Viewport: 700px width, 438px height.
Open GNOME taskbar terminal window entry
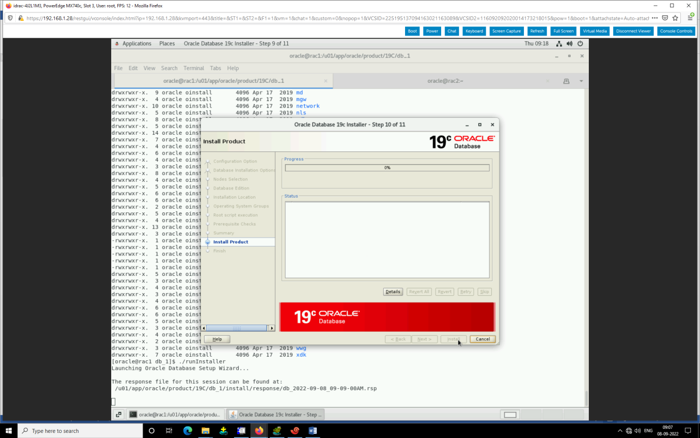pyautogui.click(x=175, y=415)
